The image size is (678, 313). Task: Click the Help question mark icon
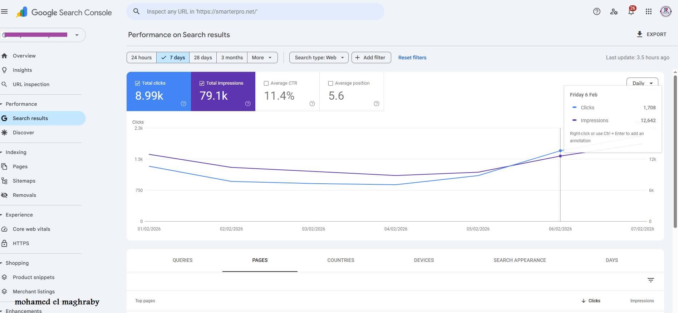596,11
